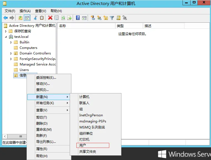The height and width of the screenshot is (160, 211).
Task: Click the Cut scissors icon
Action: click(35, 18)
